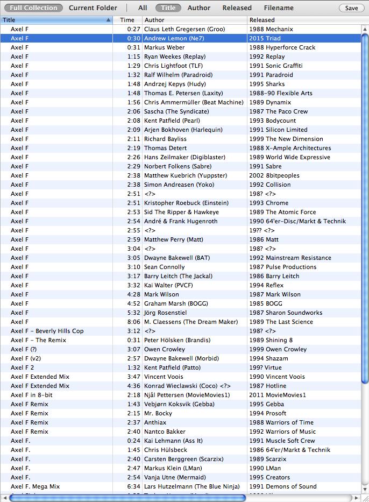
Task: Sort list by Time column
Action: point(127,20)
